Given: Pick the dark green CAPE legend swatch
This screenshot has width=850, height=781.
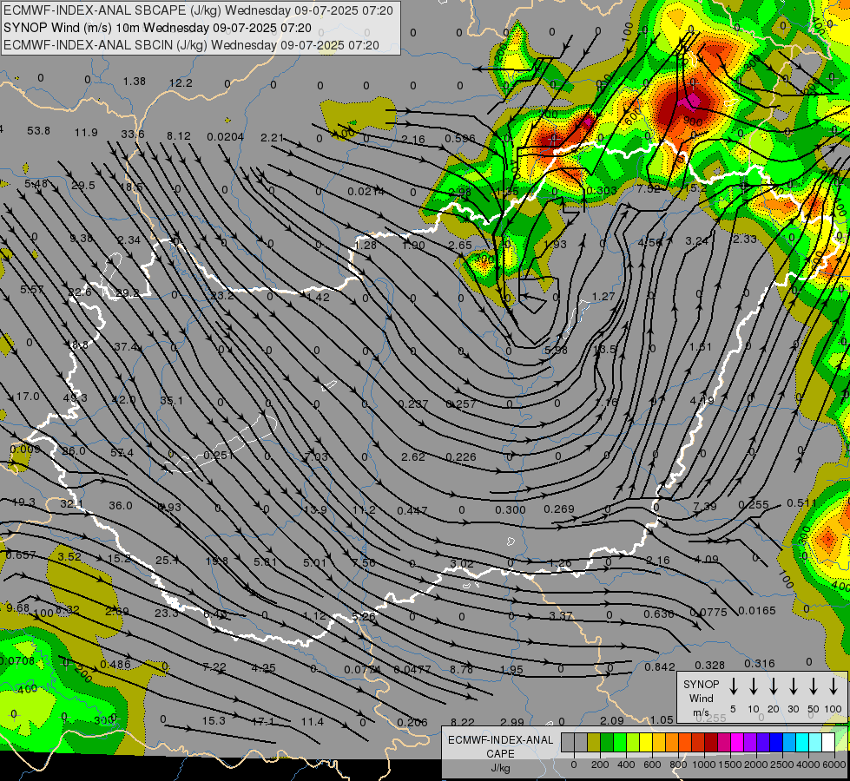Looking at the screenshot, I should tap(607, 743).
